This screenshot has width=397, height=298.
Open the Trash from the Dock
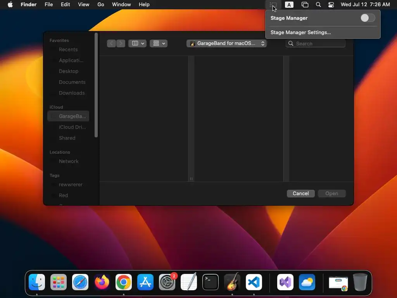pos(360,282)
